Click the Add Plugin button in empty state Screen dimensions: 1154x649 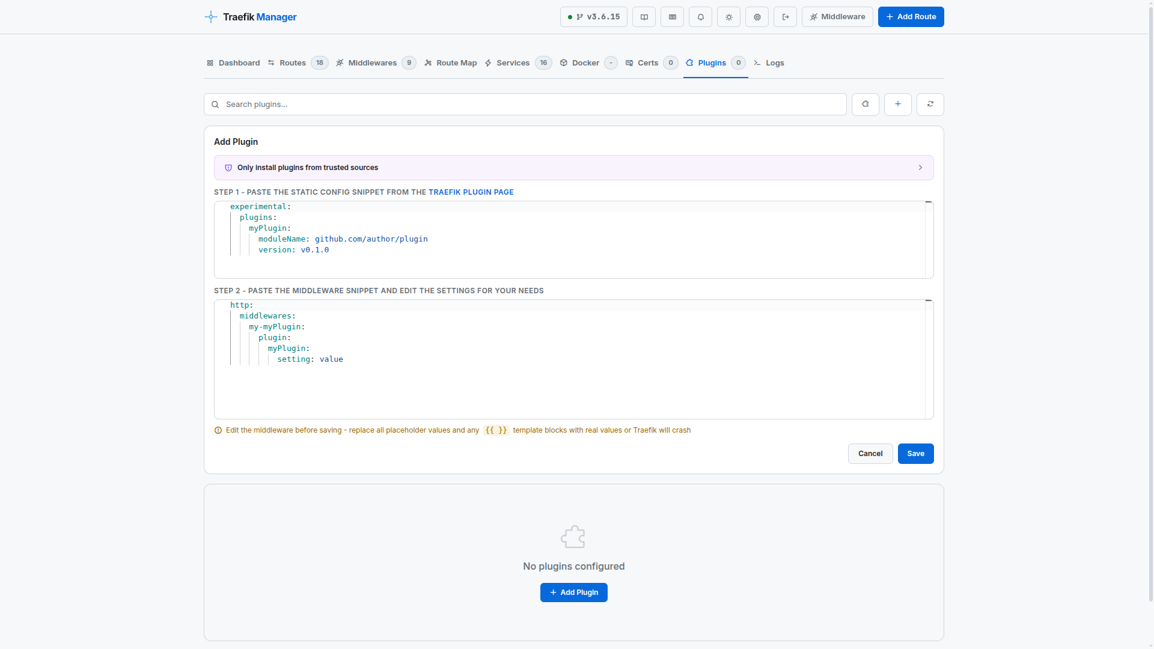coord(573,593)
